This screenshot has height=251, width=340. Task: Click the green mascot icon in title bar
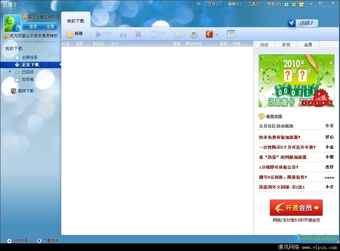[294, 4]
